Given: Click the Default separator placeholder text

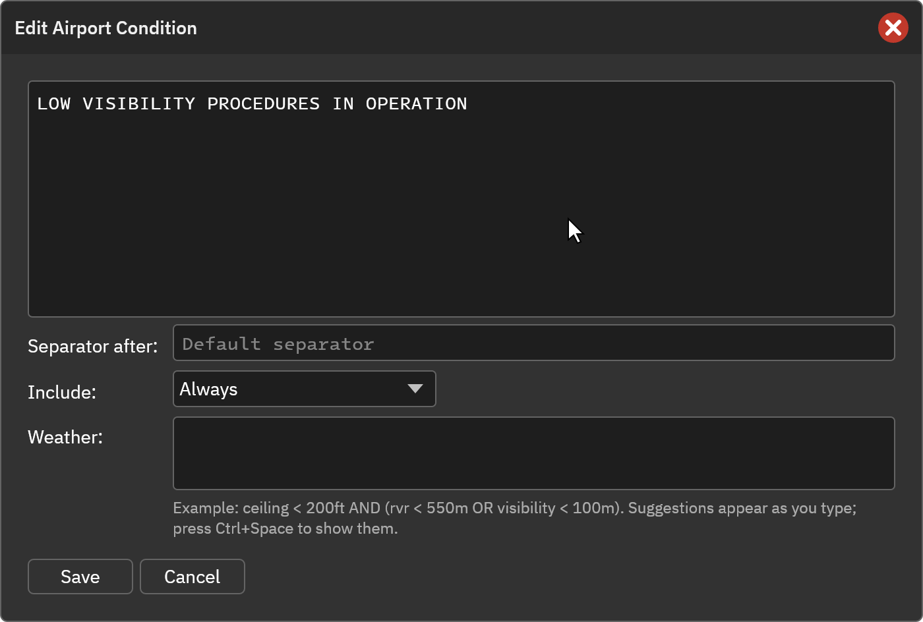Looking at the screenshot, I should 278,344.
